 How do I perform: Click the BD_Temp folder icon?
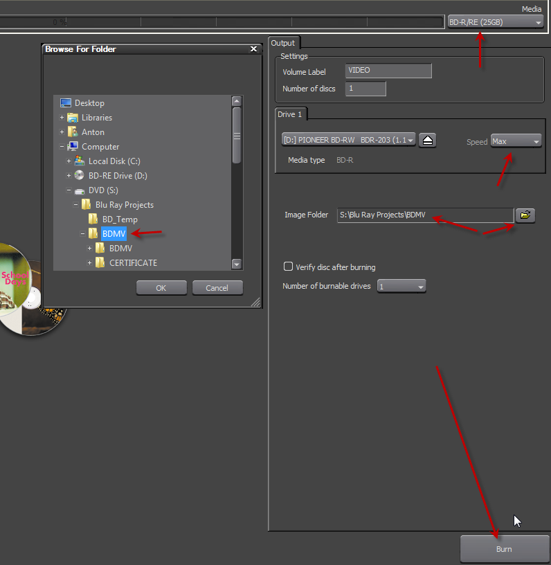coord(93,219)
